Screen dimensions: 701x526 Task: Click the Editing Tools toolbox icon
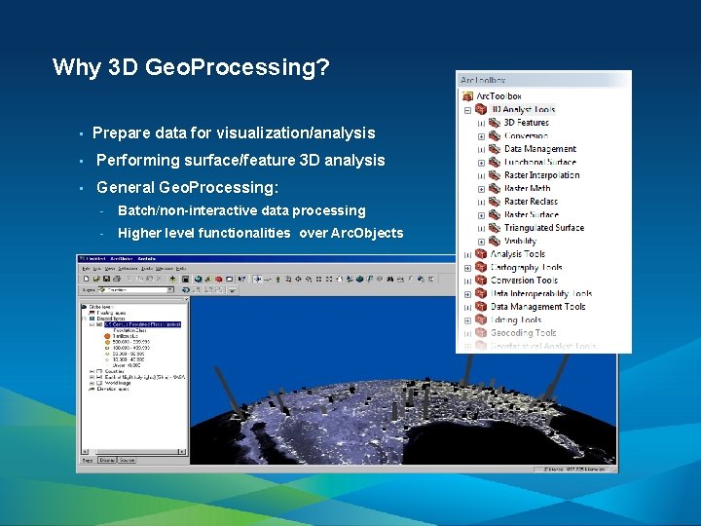coord(481,319)
